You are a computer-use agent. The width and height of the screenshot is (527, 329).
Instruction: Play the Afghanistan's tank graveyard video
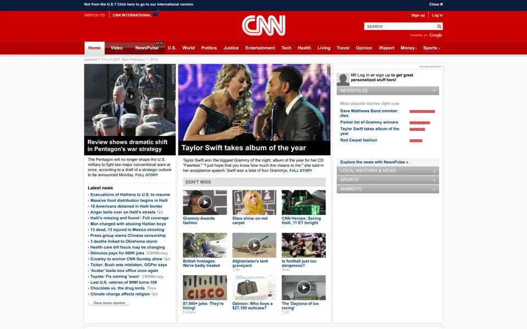254,245
